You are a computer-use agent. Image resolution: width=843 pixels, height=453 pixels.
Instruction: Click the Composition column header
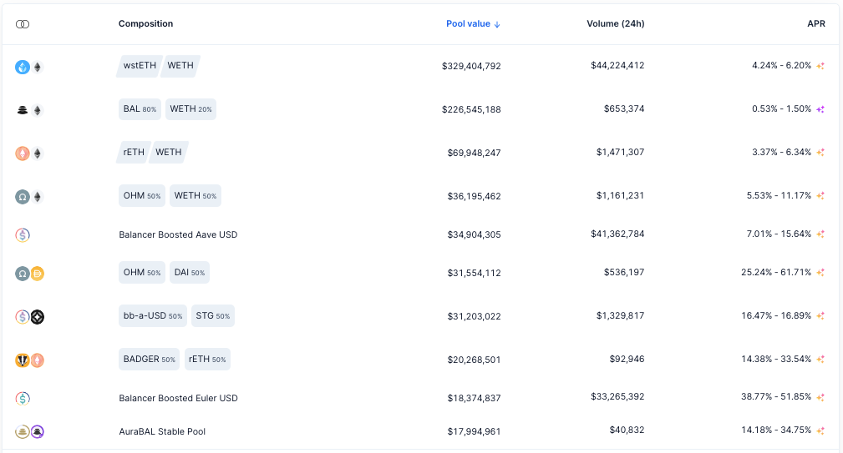[x=145, y=23]
